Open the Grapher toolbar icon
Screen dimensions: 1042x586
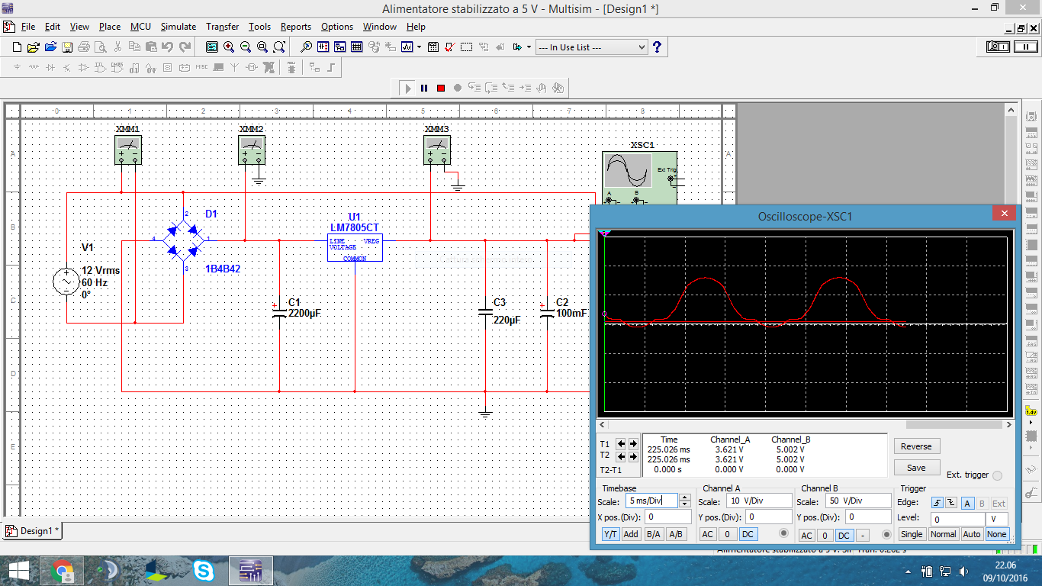pos(407,47)
